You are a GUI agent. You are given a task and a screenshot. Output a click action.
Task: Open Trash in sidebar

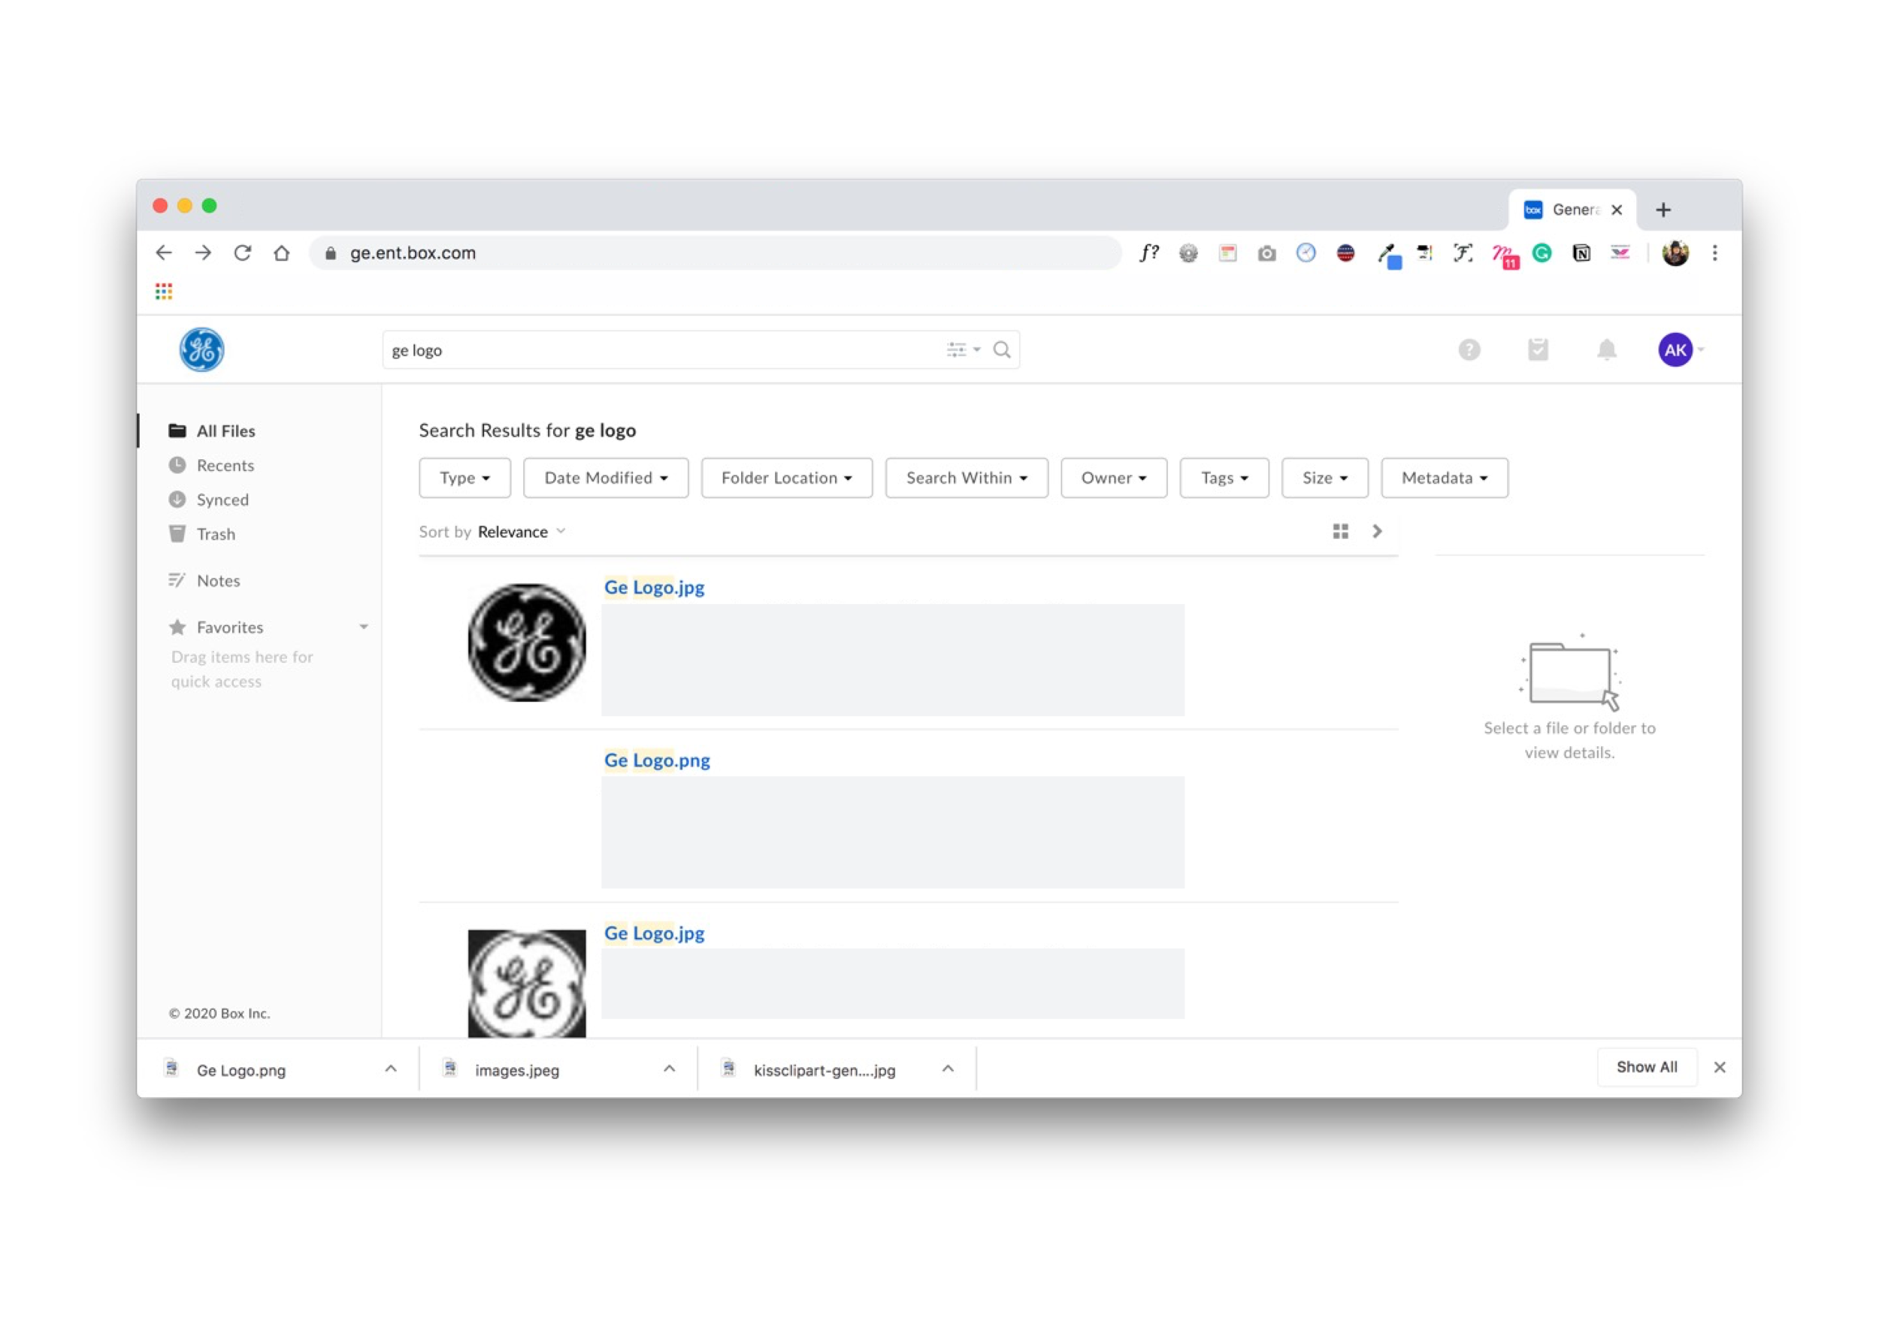click(216, 535)
